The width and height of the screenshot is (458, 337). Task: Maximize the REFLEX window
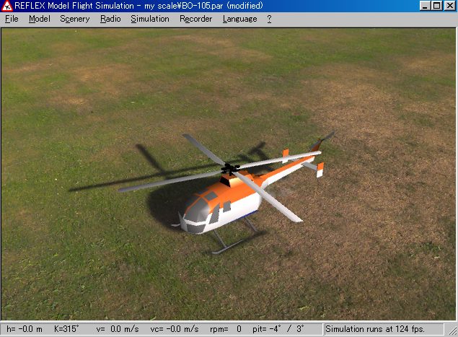point(437,6)
